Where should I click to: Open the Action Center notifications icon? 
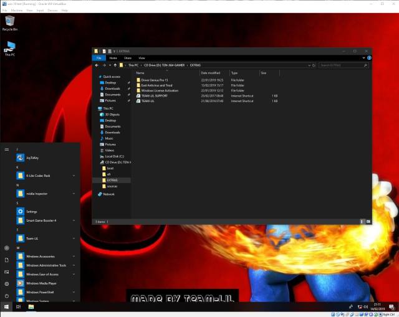coord(392,307)
